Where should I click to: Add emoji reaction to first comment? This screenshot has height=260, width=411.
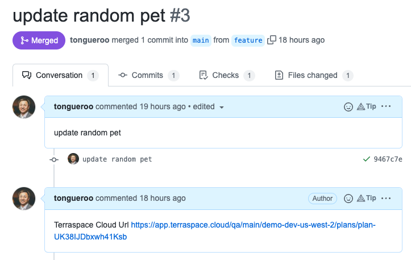348,107
